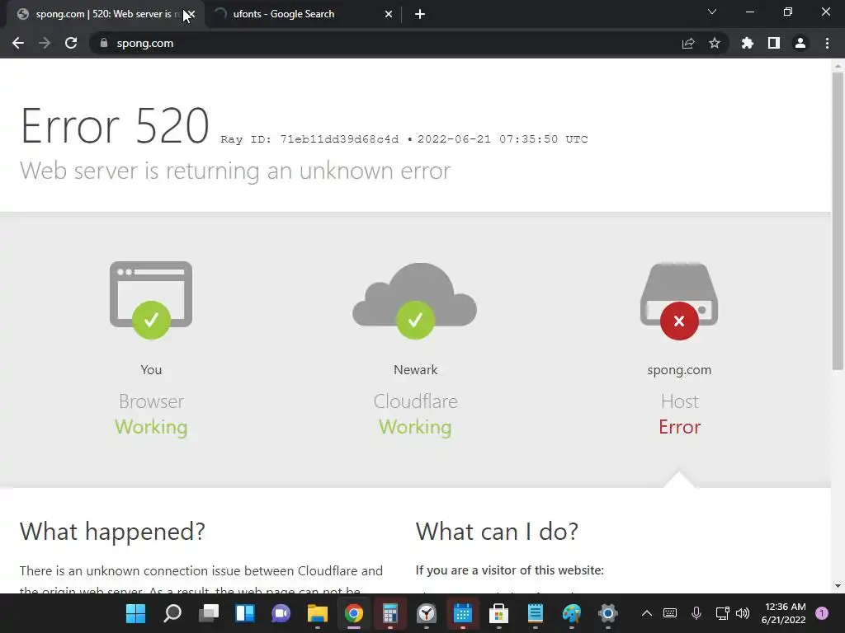845x633 pixels.
Task: Open the browser side panel icon
Action: [774, 43]
